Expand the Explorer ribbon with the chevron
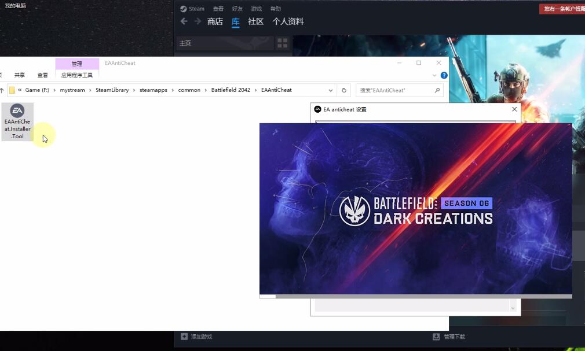This screenshot has width=585, height=351. point(434,75)
